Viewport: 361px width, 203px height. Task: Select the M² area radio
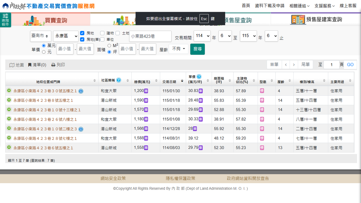coord(109,45)
